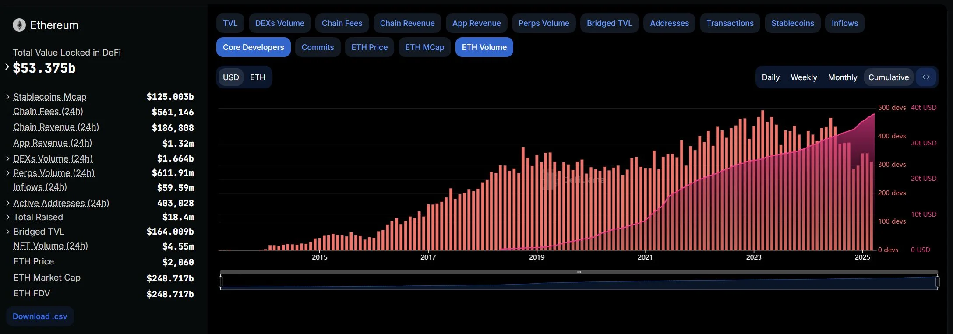The image size is (953, 334).
Task: Click the Ethereum chain title
Action: click(x=54, y=25)
